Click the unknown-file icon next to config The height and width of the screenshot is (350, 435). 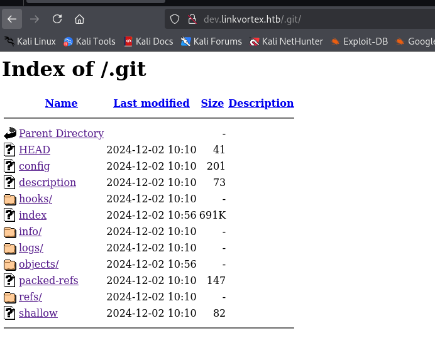9,166
